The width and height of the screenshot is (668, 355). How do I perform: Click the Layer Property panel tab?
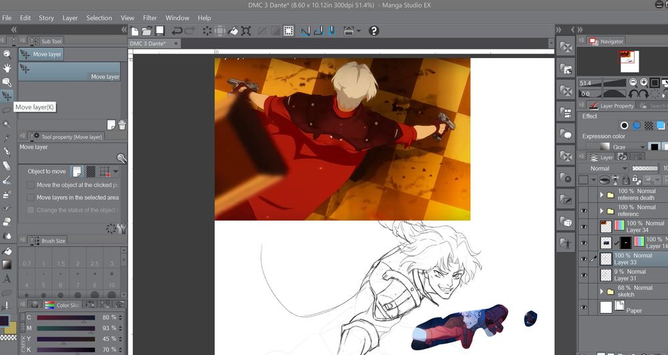pos(612,106)
